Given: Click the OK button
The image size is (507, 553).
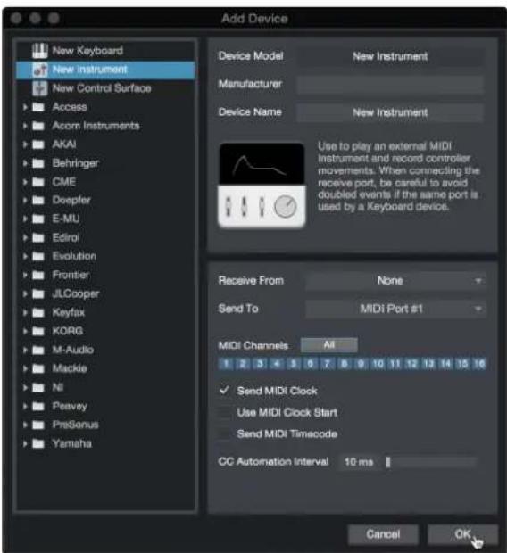Looking at the screenshot, I should [463, 534].
